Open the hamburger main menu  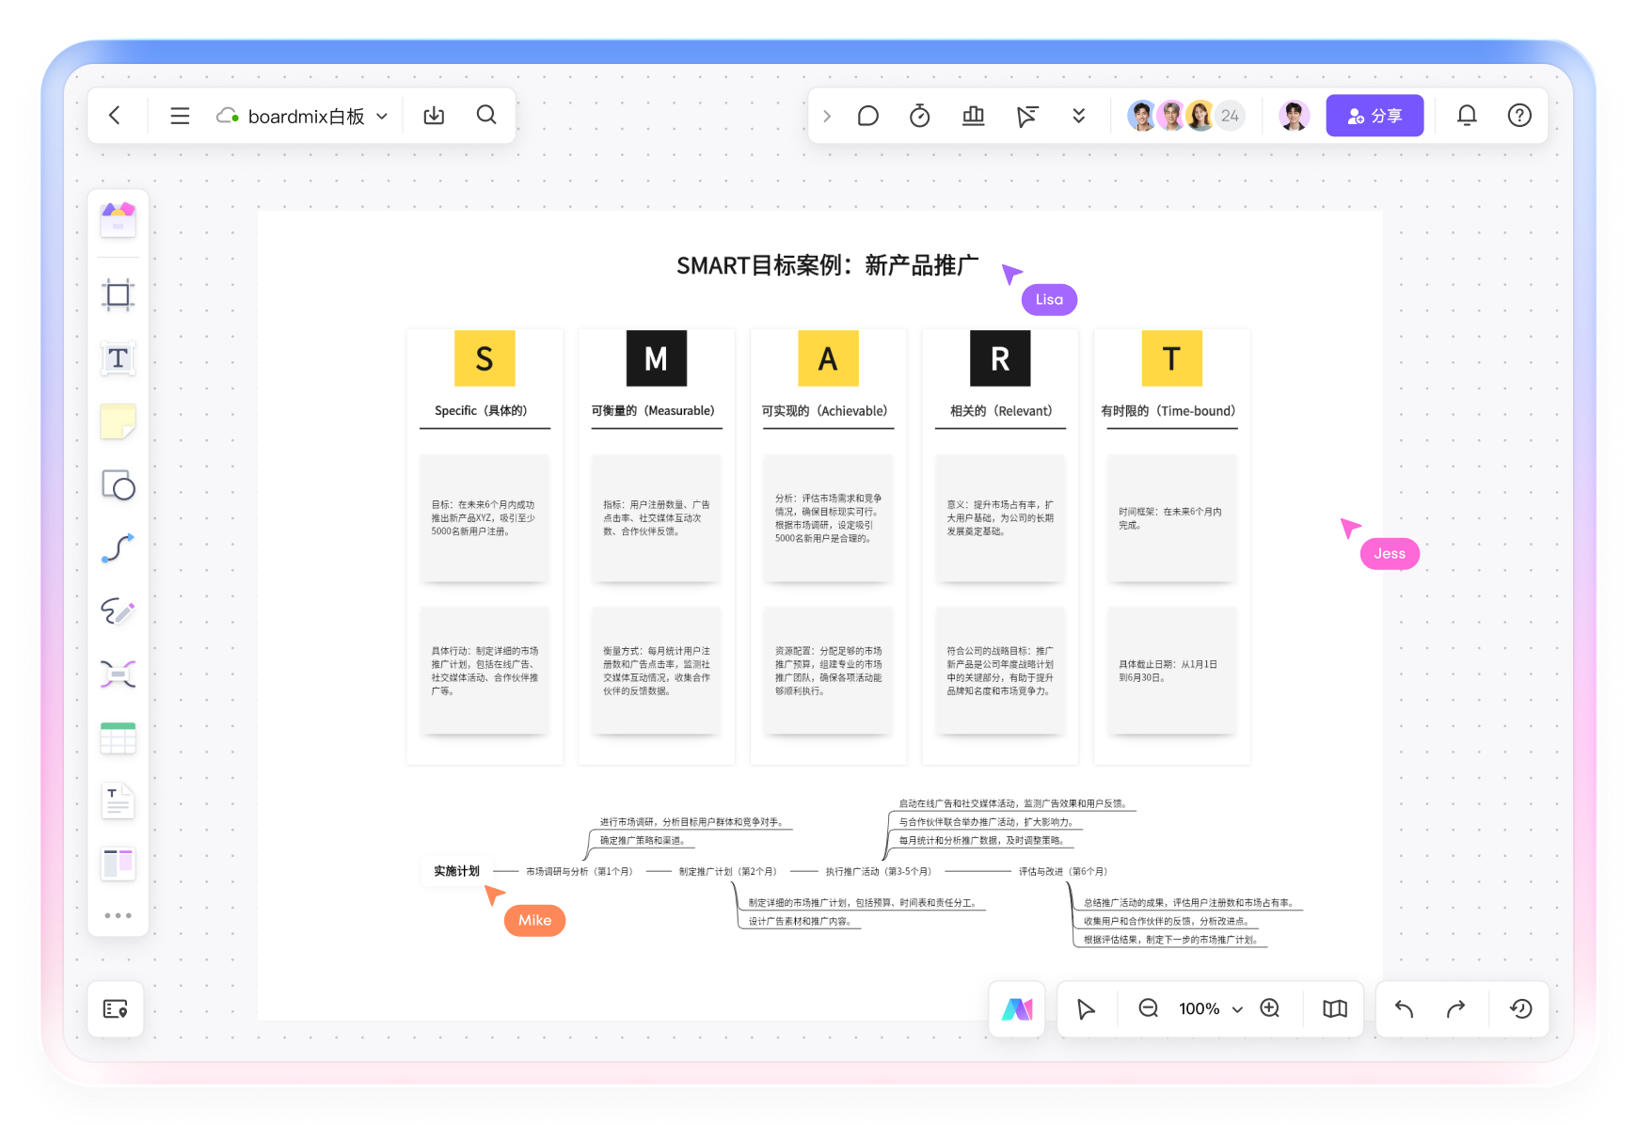coord(179,115)
